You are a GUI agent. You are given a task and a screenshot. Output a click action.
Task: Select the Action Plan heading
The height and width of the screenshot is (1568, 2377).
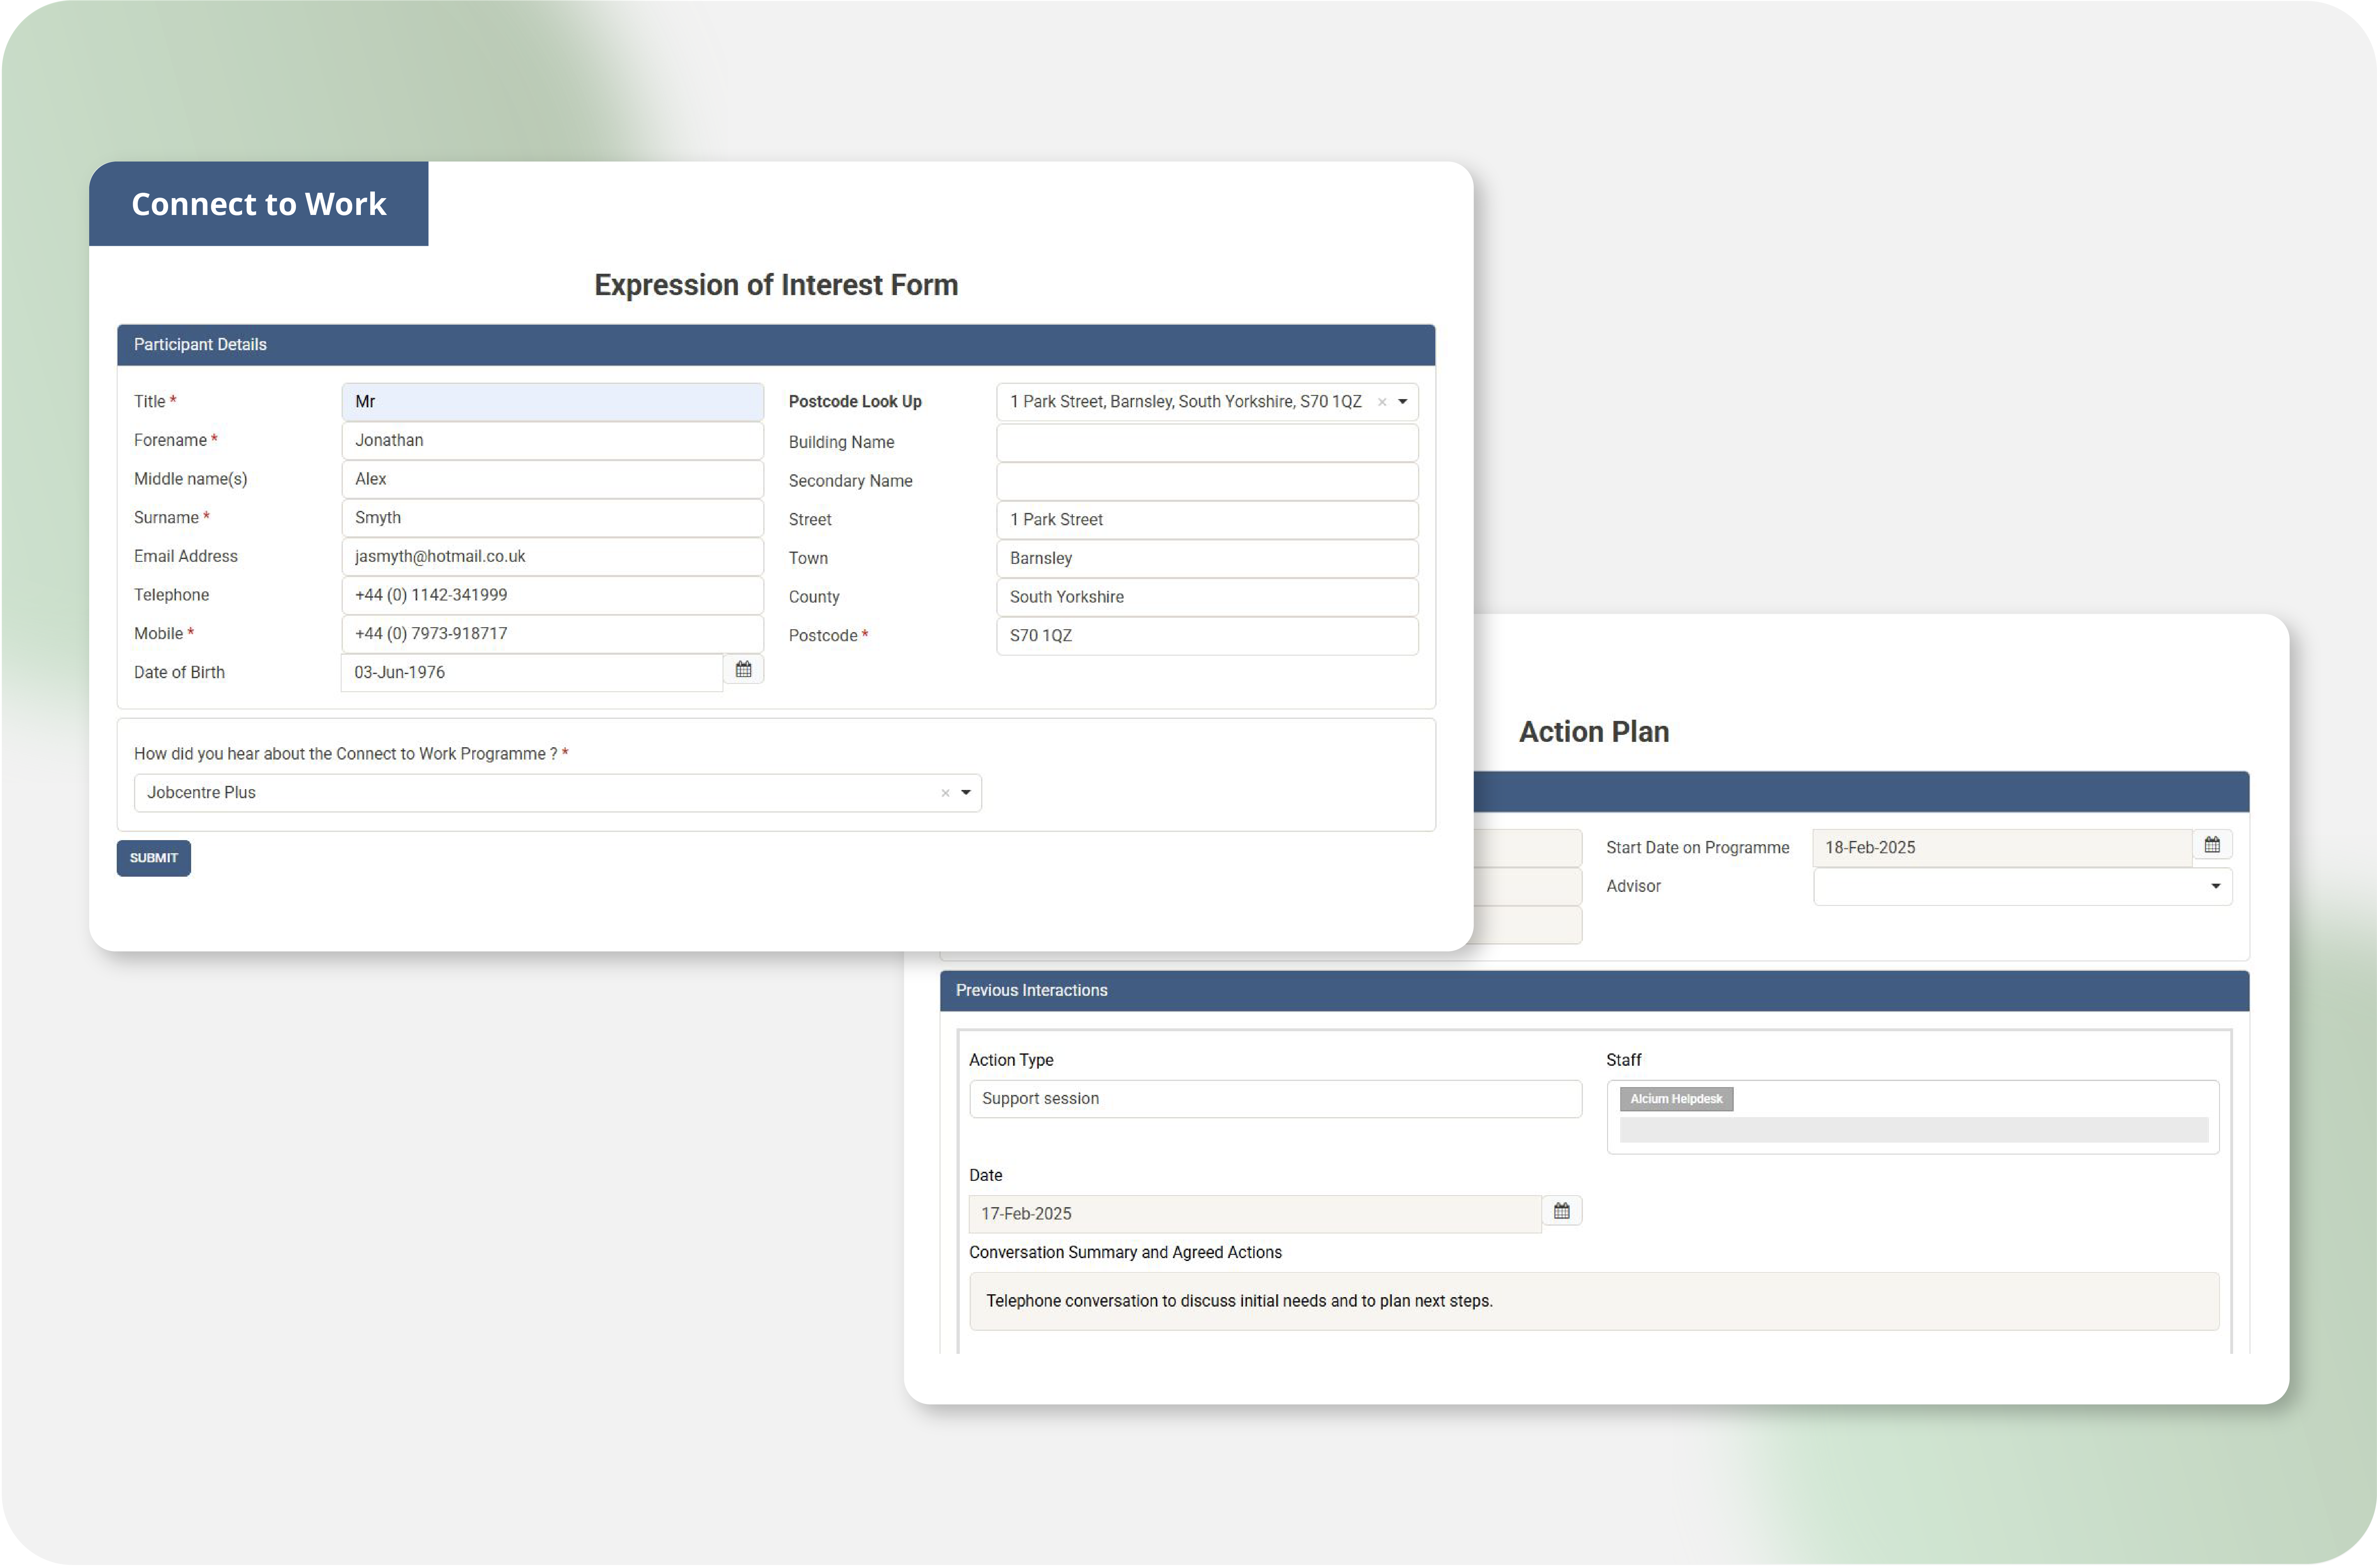[1594, 732]
